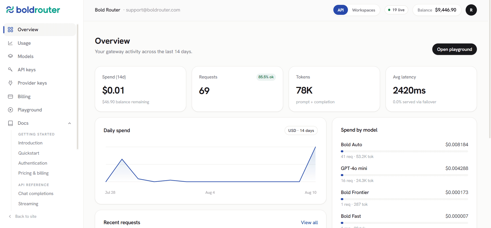Collapse the Docs section chevron

[69, 123]
